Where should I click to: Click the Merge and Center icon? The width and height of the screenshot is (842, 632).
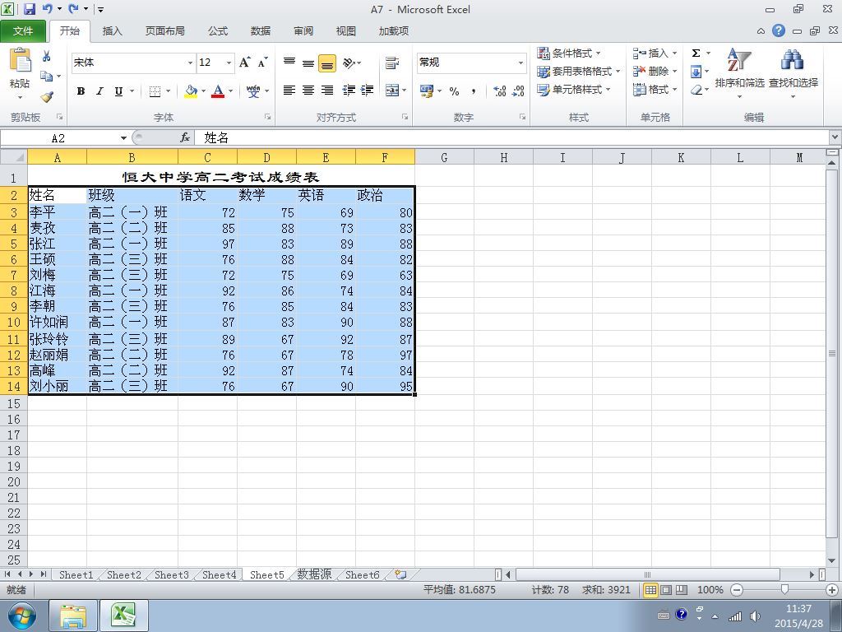[392, 91]
